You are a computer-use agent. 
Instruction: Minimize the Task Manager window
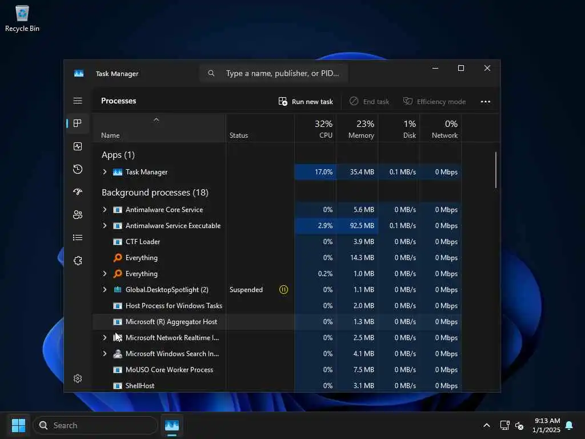[x=435, y=68]
